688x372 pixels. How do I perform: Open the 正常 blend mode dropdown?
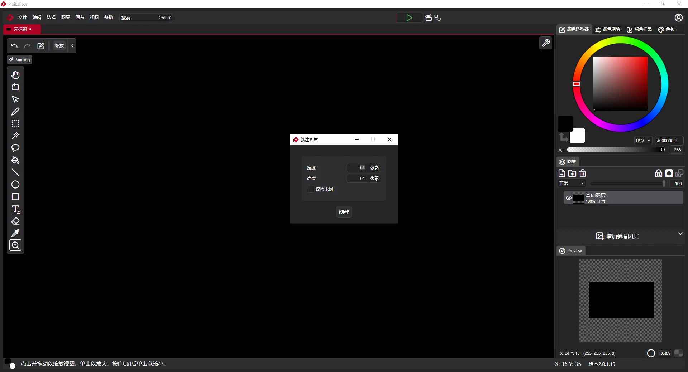click(x=572, y=183)
